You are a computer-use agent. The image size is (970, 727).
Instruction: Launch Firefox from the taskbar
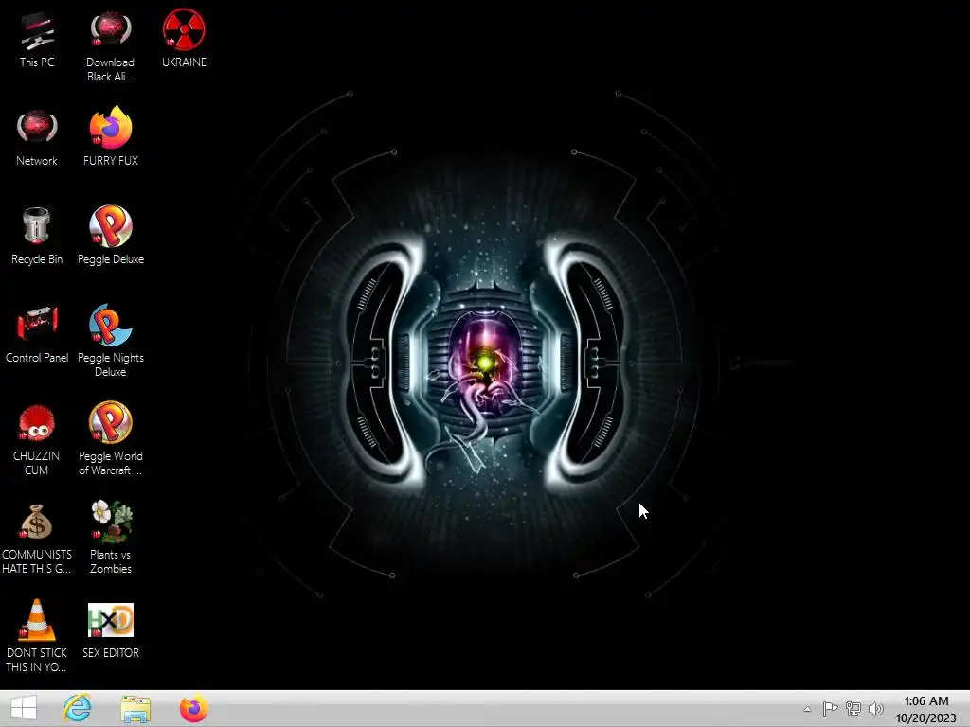pos(193,708)
